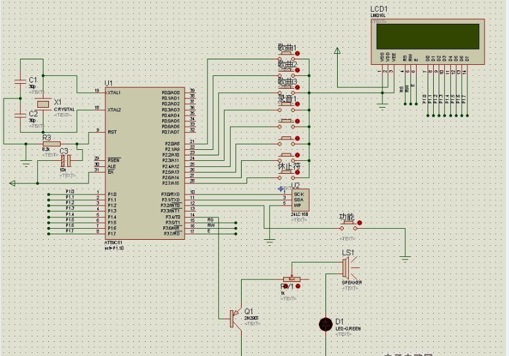Select the U1 AT89C51 microcontroller body
Viewport: 509px width, 356px height.
pyautogui.click(x=145, y=163)
